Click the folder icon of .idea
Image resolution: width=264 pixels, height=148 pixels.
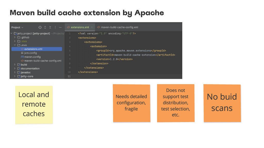tap(19, 41)
